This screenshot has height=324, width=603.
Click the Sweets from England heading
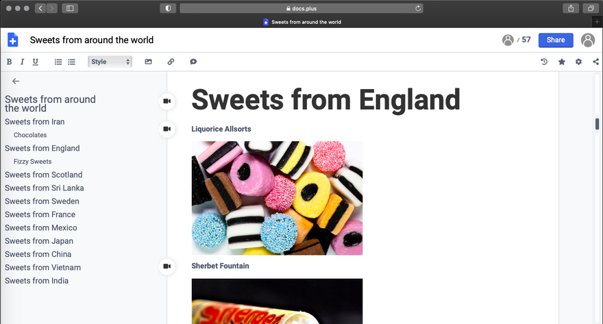[x=325, y=99]
